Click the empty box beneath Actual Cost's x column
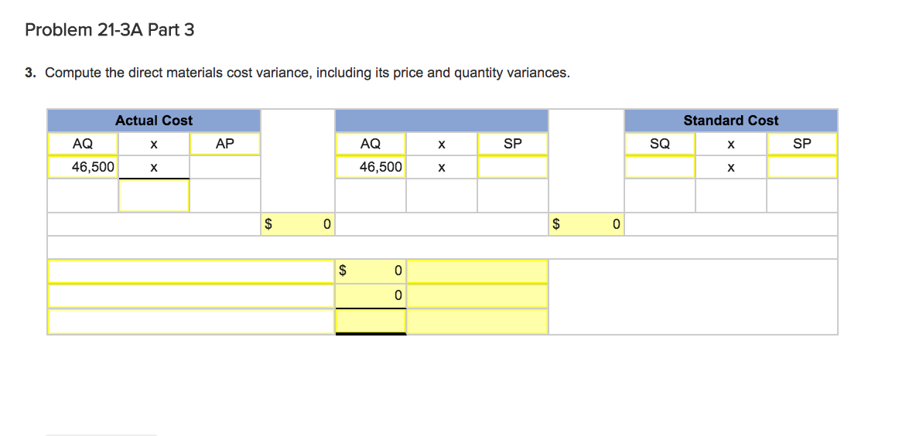Viewport: 916px width, 436px height. [x=154, y=196]
